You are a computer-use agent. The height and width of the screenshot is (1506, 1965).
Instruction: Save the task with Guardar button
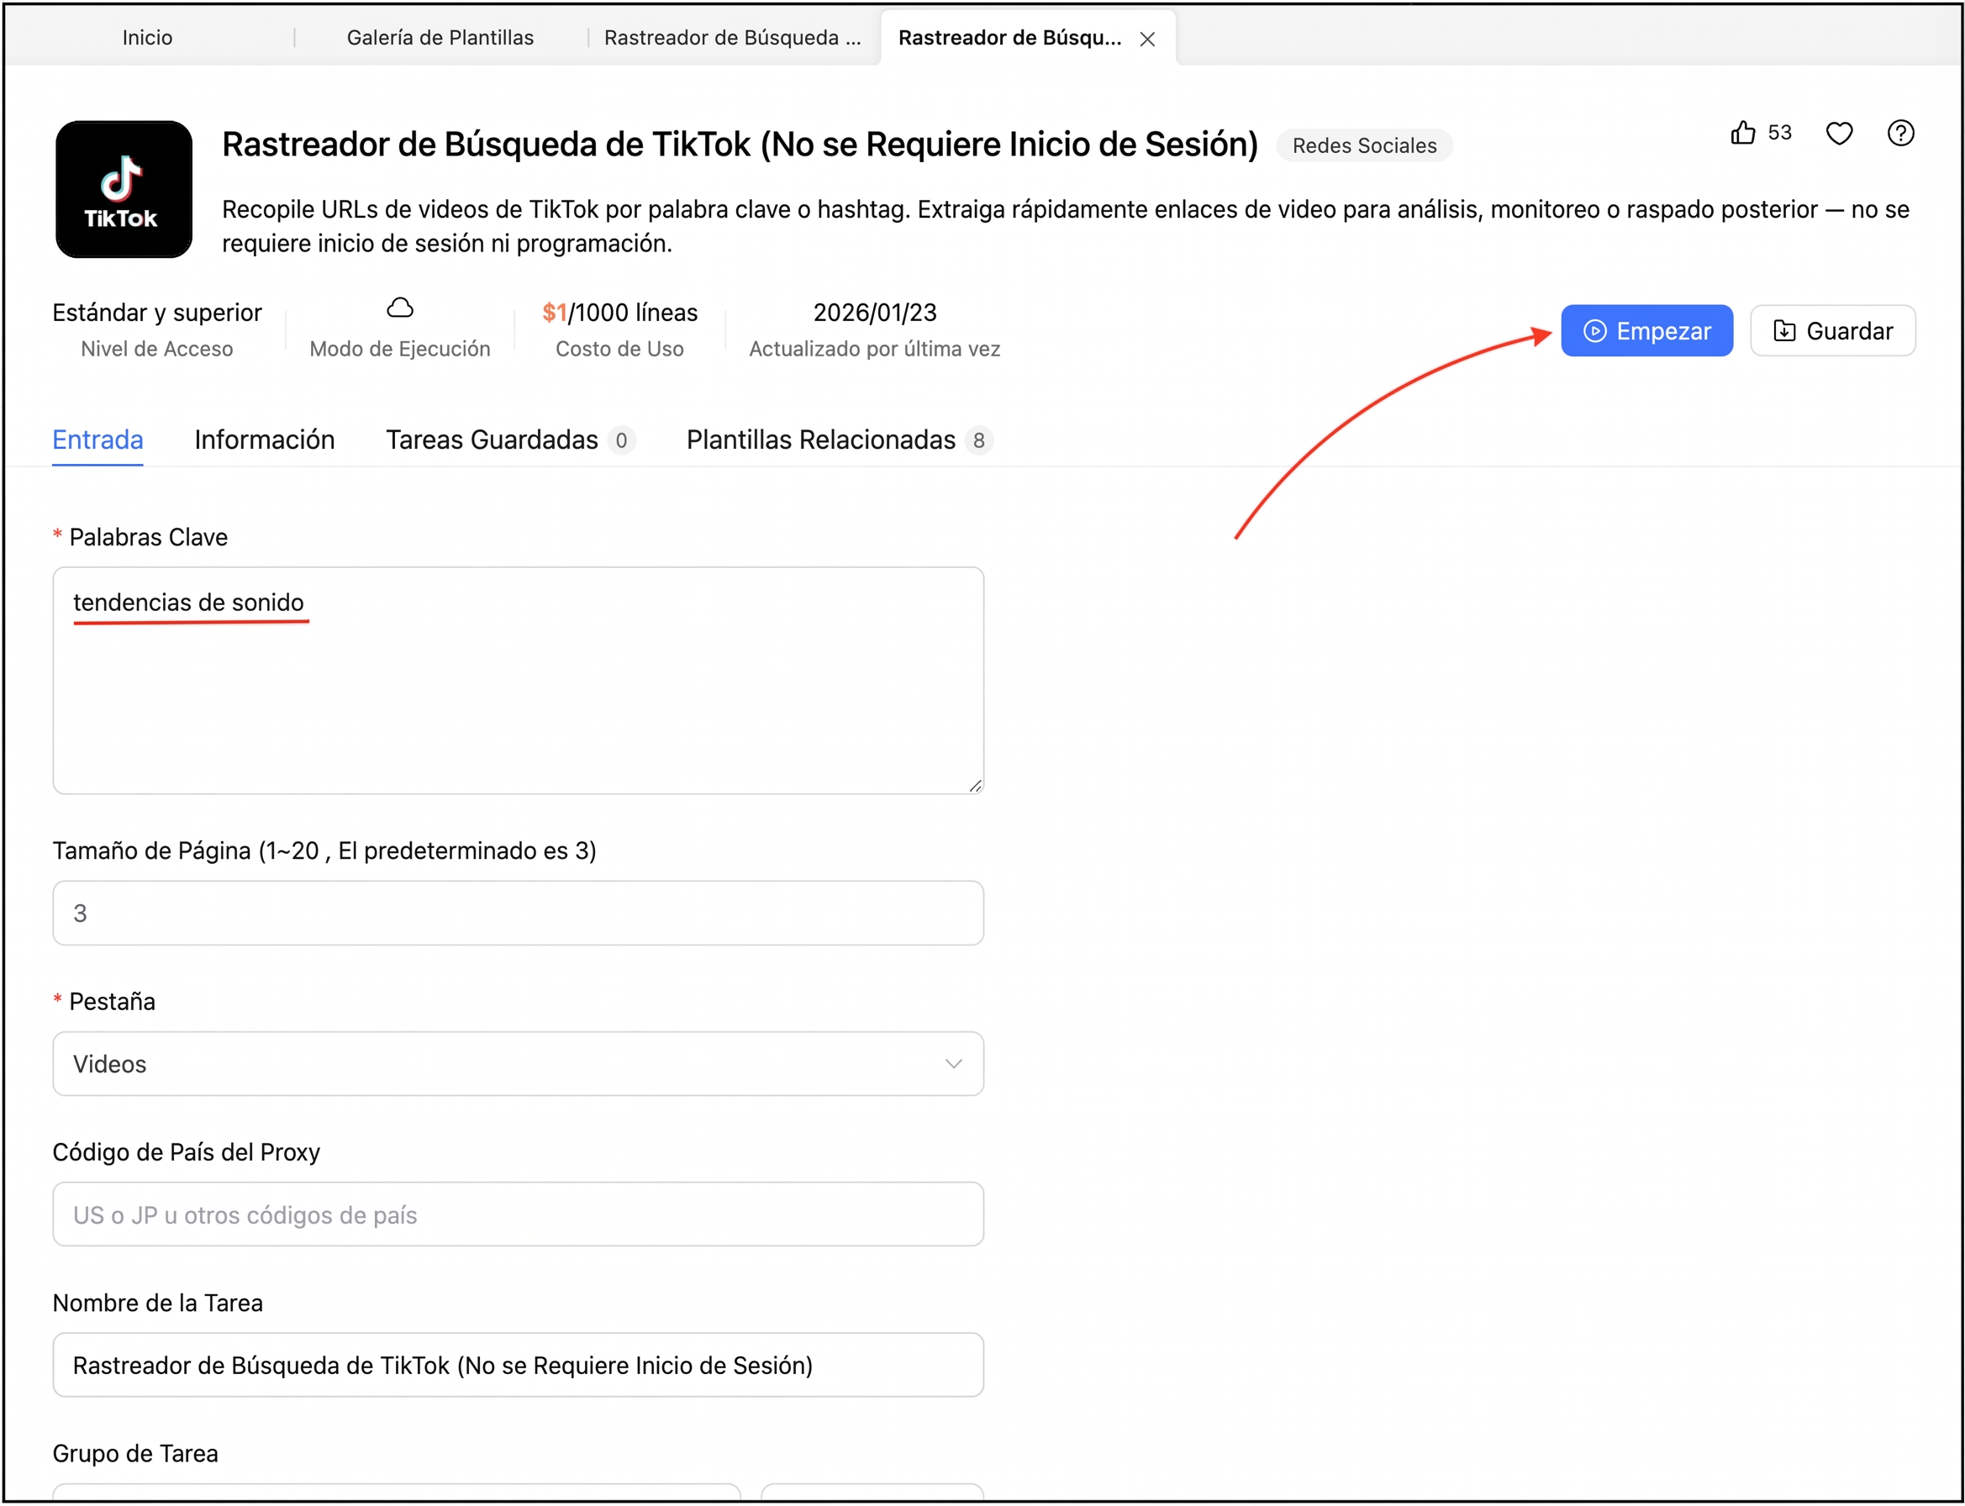click(x=1832, y=331)
